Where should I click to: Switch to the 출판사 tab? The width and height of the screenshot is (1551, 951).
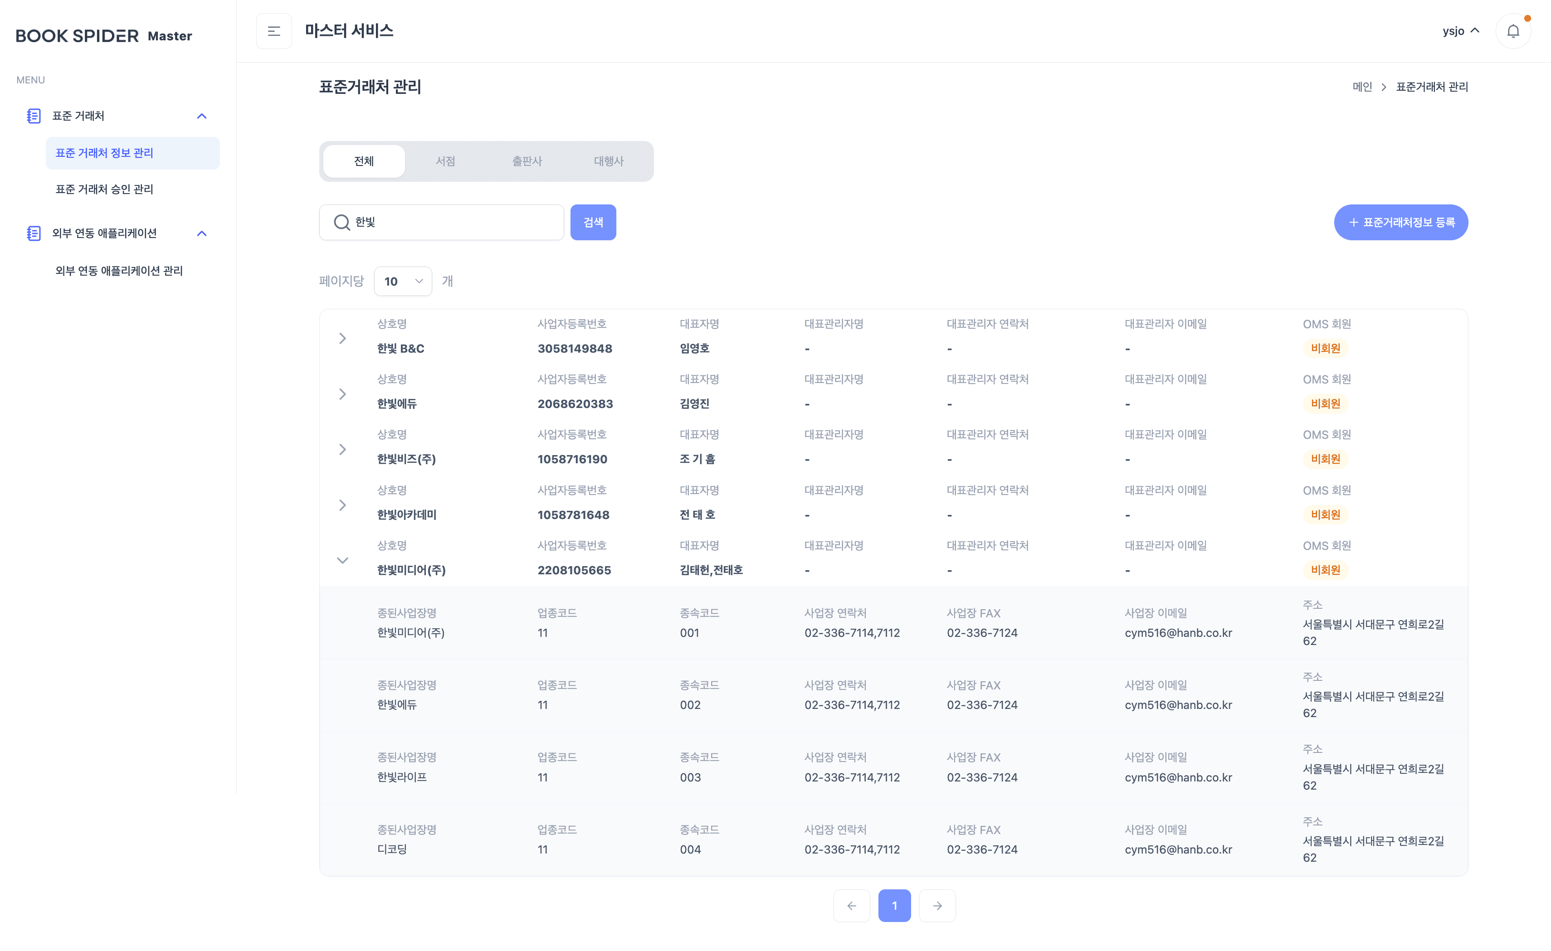[527, 161]
